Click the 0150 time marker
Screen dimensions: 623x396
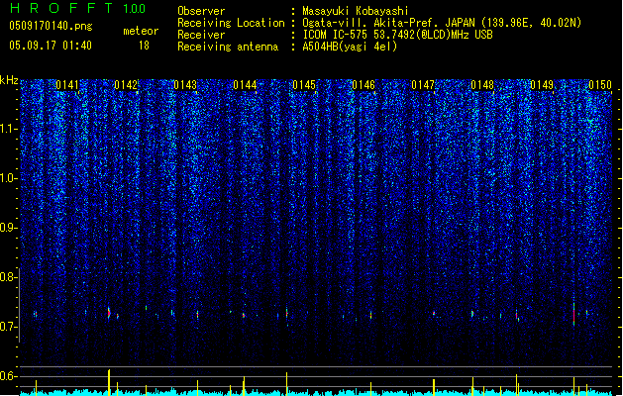[600, 85]
